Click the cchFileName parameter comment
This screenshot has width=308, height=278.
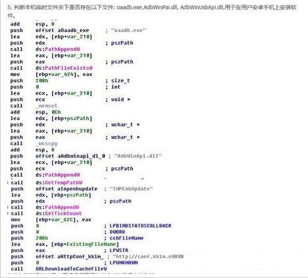pos(127,238)
